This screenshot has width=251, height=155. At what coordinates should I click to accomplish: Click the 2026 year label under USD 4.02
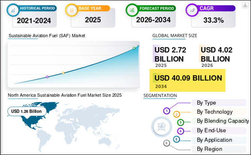pyautogui.click(x=207, y=65)
